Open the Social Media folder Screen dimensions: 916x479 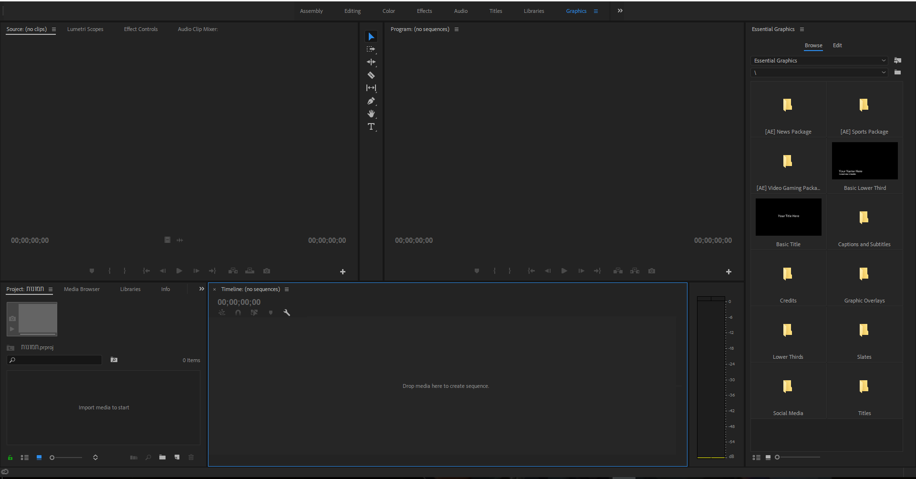[788, 391]
